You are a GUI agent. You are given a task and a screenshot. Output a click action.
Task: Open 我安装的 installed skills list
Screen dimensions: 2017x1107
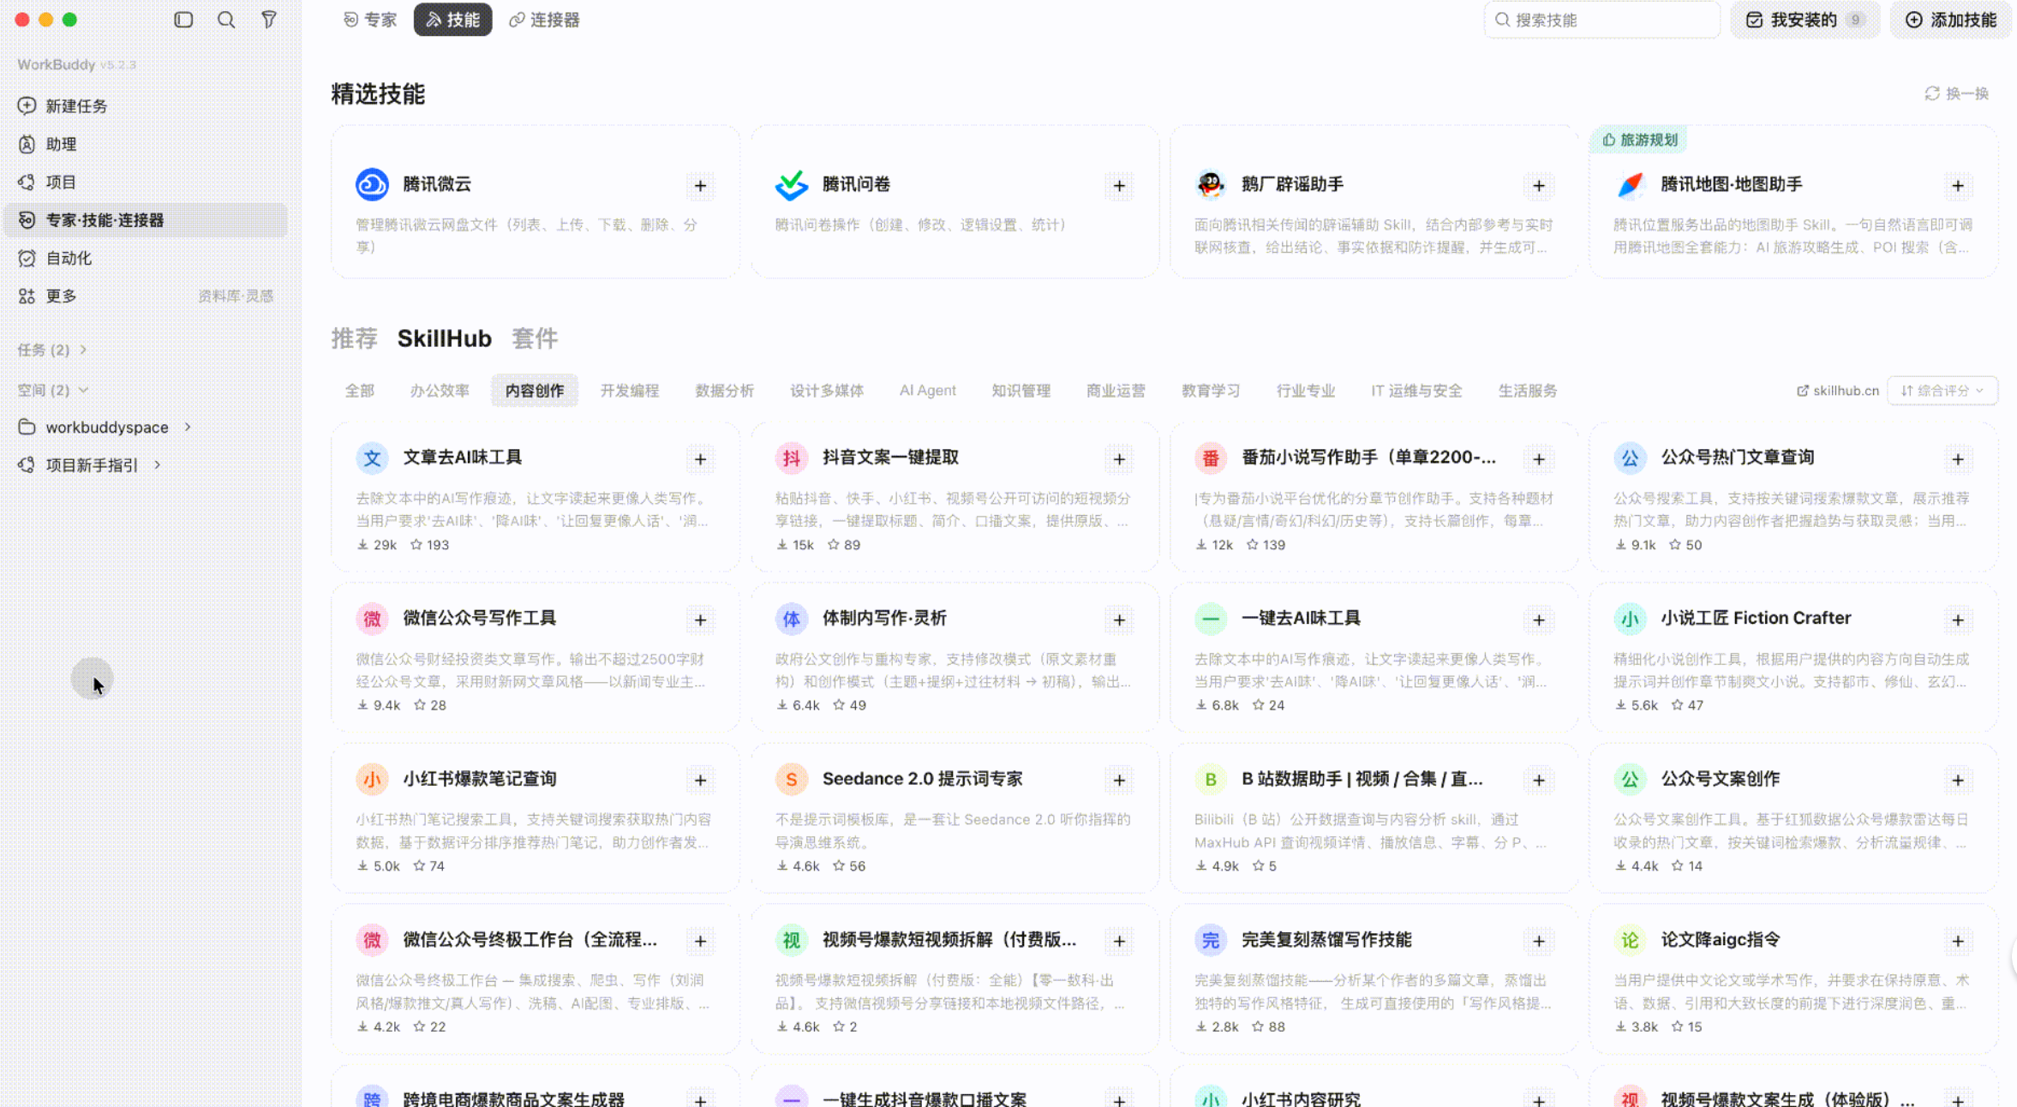1805,20
